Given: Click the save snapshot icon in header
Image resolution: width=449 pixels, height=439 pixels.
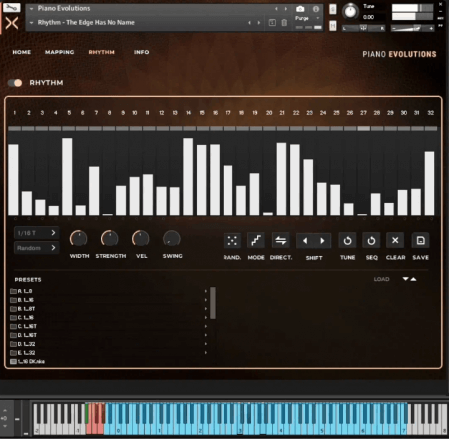Looking at the screenshot, I should pos(272,23).
